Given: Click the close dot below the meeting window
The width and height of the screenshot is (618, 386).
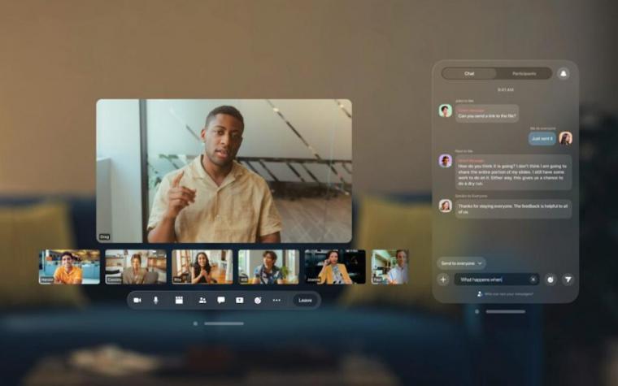Looking at the screenshot, I should [195, 323].
